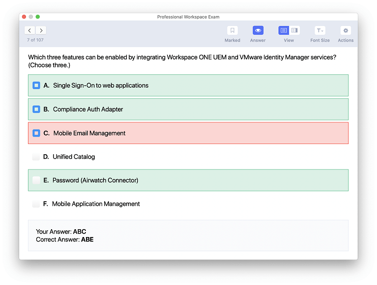Go to the next question
Image resolution: width=377 pixels, height=285 pixels.
[41, 30]
